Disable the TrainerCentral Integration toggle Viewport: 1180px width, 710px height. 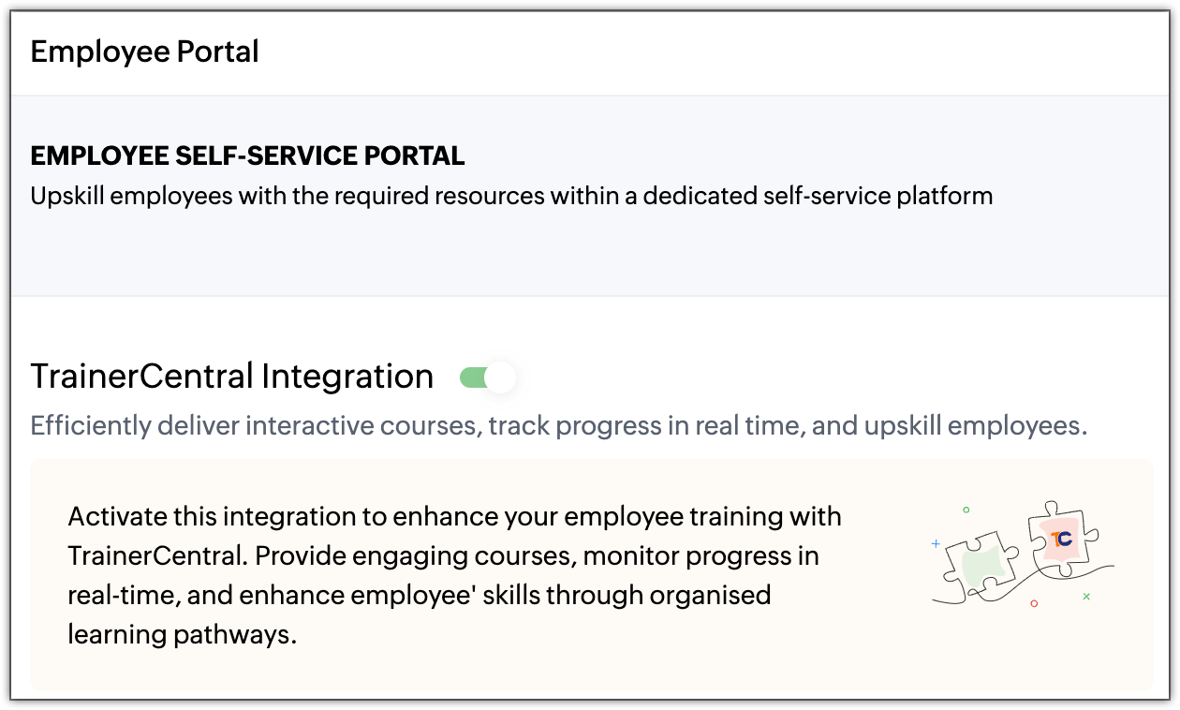click(x=487, y=377)
